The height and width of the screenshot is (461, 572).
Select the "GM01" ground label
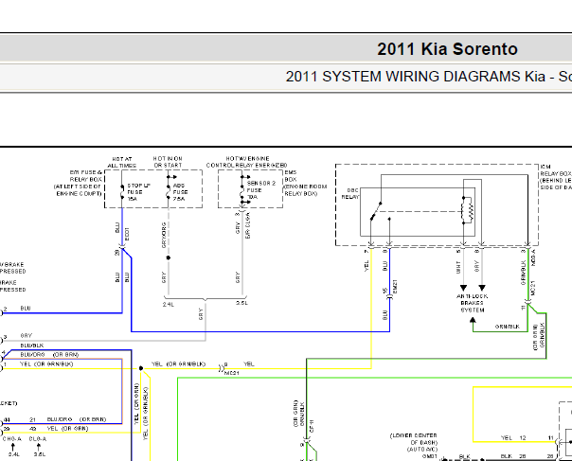coord(429,456)
